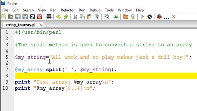Click the print keyword on line 9
The width and height of the screenshot is (197, 111).
[x=22, y=82]
